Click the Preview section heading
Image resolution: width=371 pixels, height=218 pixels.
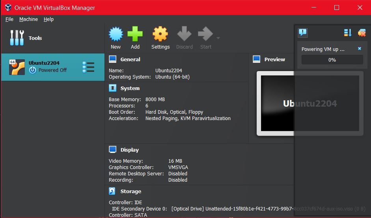(275, 60)
